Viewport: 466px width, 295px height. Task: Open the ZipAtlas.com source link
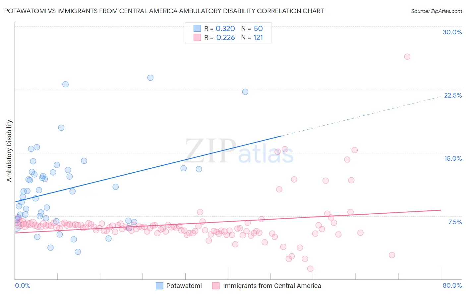coord(437,11)
